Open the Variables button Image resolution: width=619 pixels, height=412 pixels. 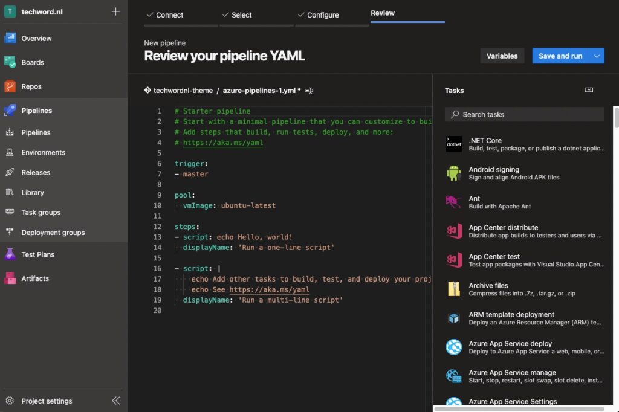coord(502,56)
